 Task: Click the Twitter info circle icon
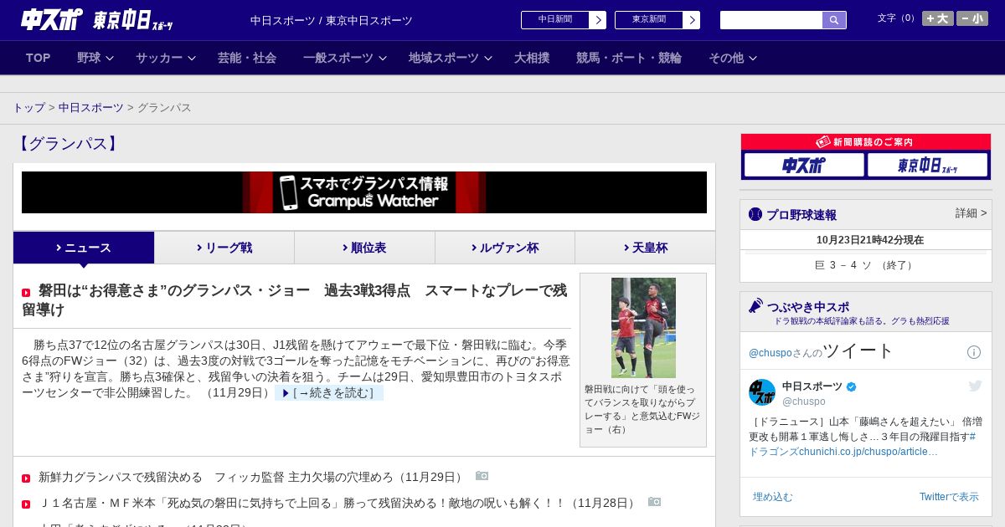pos(974,352)
